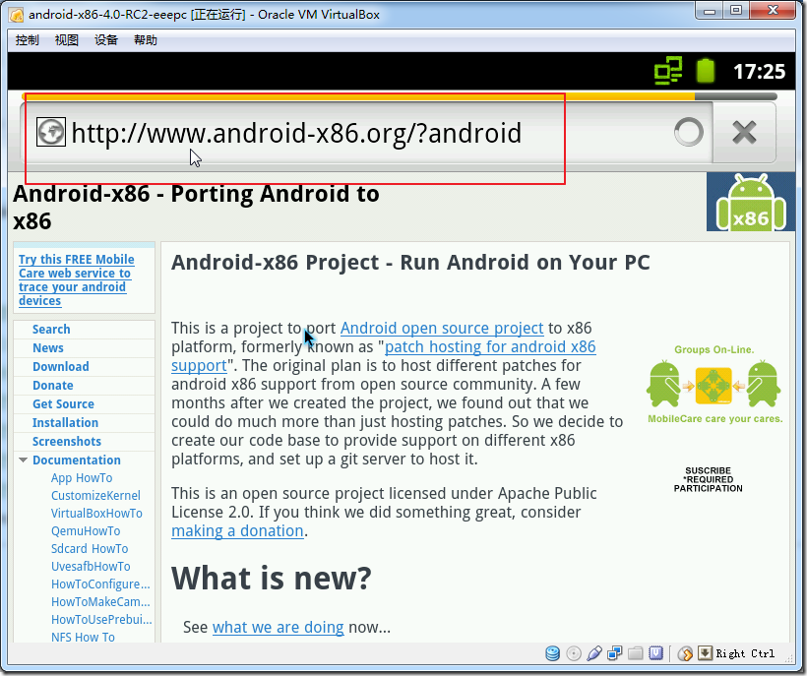This screenshot has height=676, width=807.
Task: Open UvesafbHowTo document
Action: [91, 567]
